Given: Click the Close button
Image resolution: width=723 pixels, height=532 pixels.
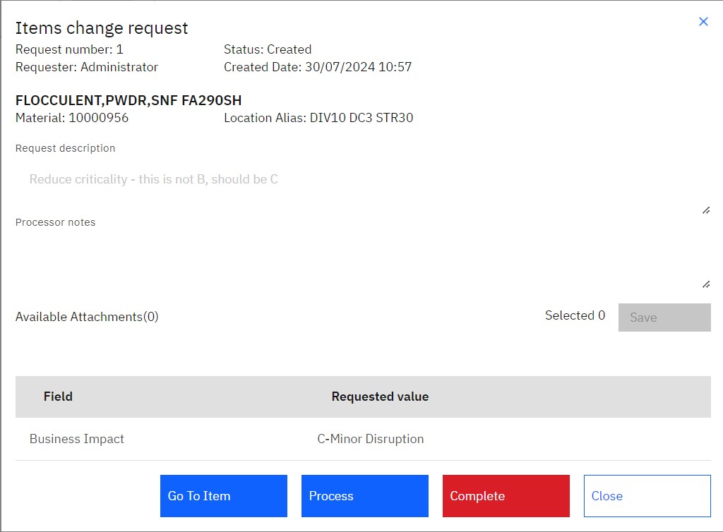Looking at the screenshot, I should point(647,496).
